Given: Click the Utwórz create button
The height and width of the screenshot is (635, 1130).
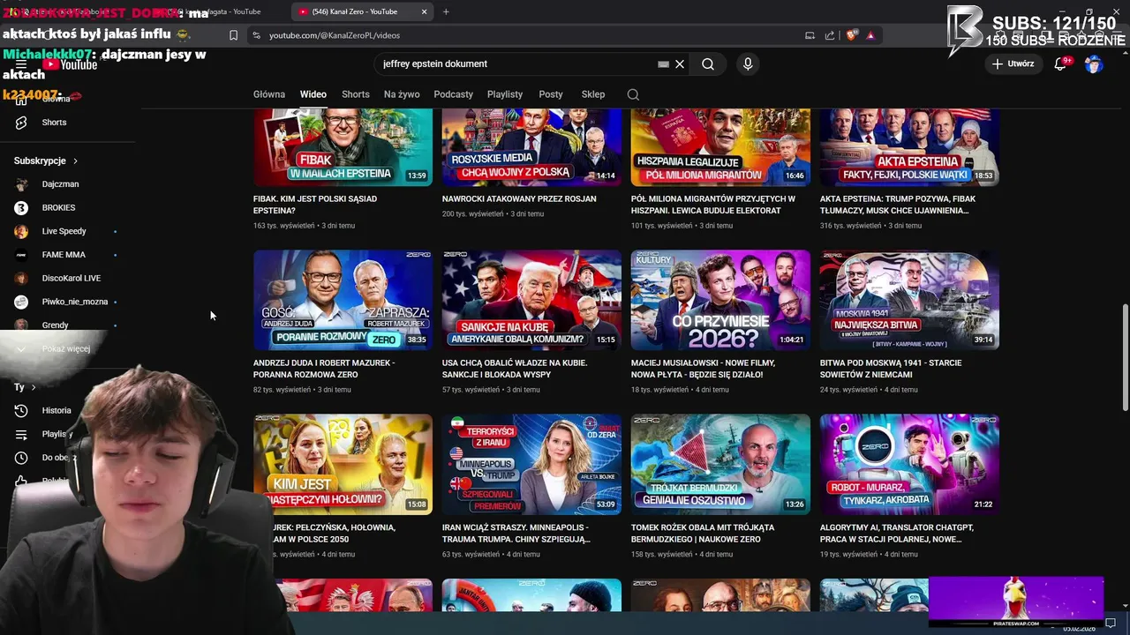Looking at the screenshot, I should 1013,63.
